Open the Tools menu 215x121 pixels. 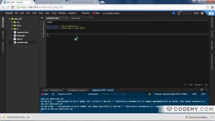(x=54, y=13)
